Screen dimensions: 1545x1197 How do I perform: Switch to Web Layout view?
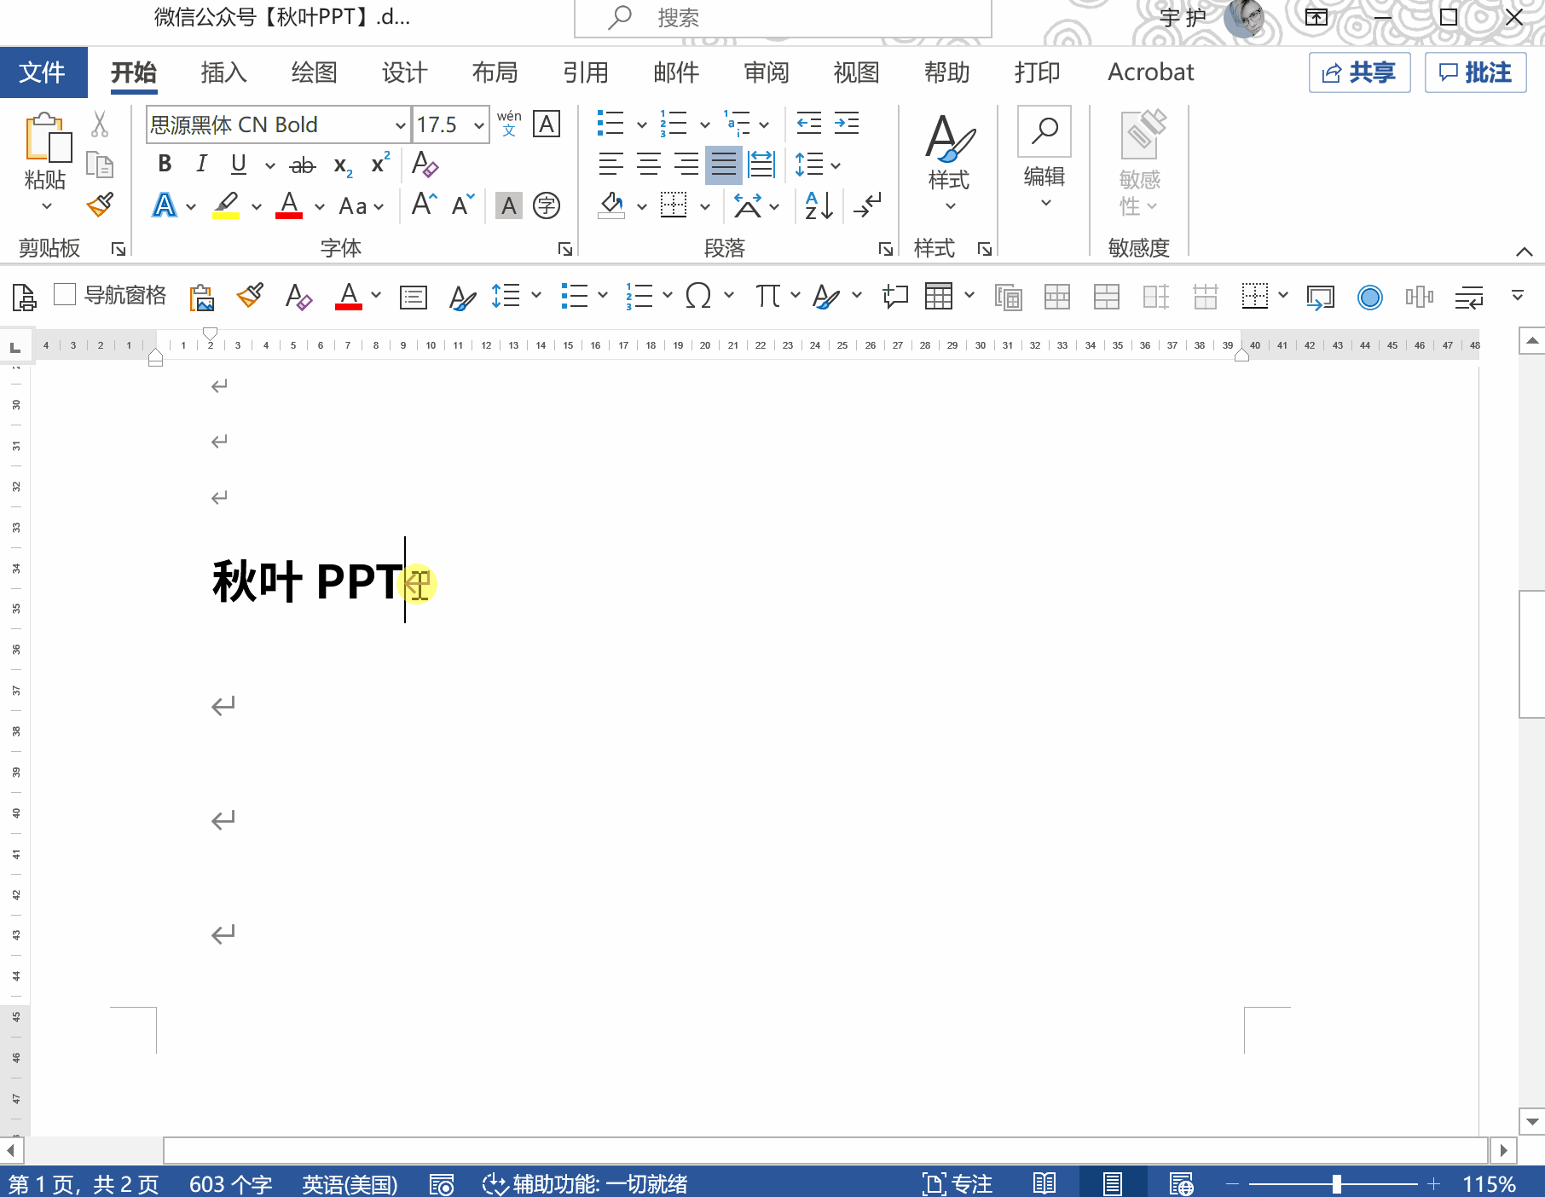(x=1181, y=1183)
